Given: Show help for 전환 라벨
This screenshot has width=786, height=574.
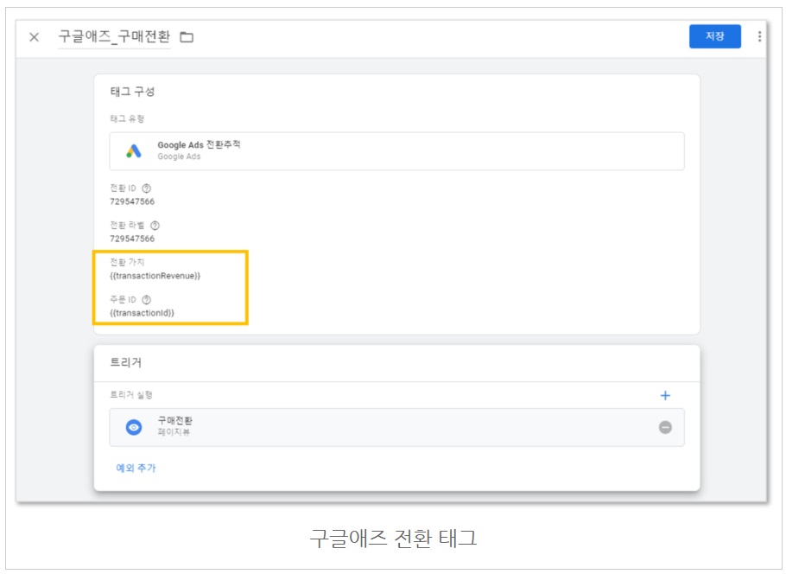Looking at the screenshot, I should click(155, 226).
